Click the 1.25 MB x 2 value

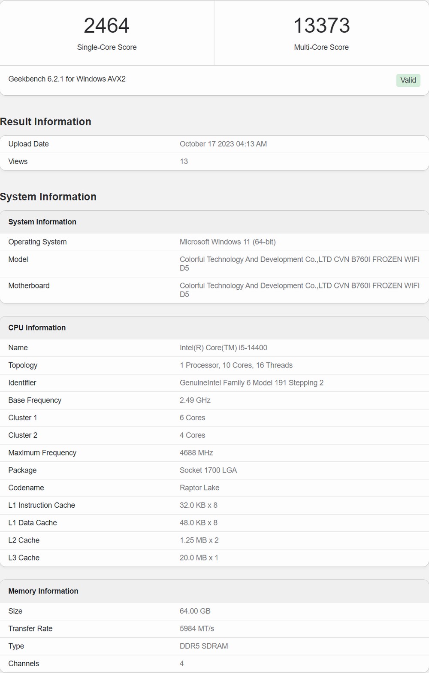pyautogui.click(x=199, y=540)
